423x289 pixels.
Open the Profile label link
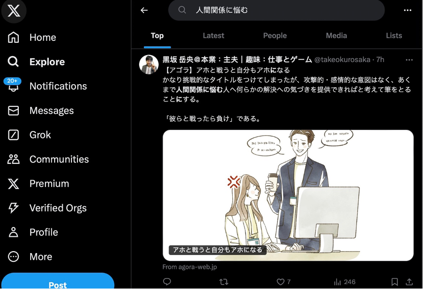(x=44, y=232)
